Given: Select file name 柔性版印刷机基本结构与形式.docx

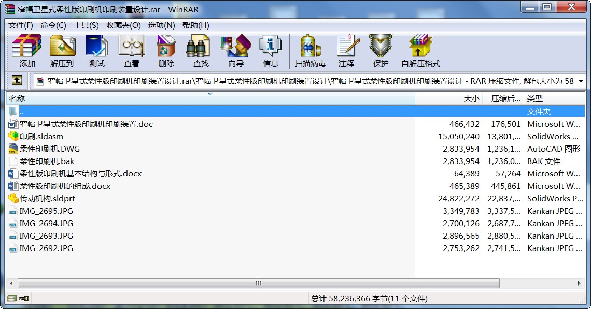Looking at the screenshot, I should tap(81, 173).
